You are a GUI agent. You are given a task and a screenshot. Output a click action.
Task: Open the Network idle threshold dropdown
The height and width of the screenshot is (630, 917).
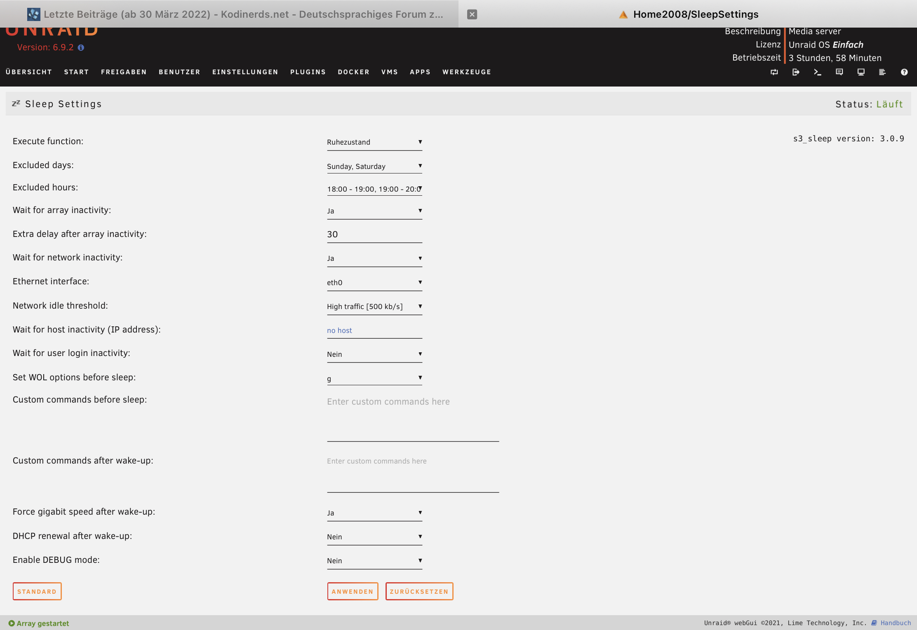coord(374,307)
